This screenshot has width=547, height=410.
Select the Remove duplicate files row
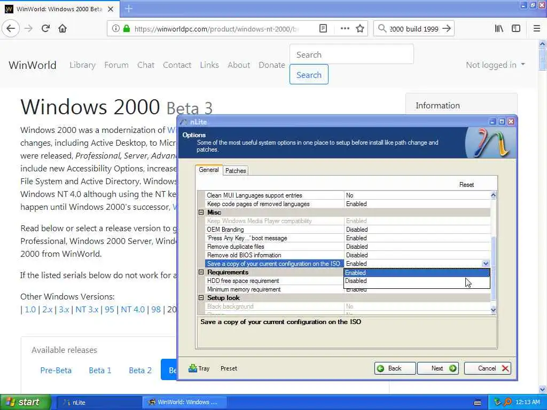347,247
